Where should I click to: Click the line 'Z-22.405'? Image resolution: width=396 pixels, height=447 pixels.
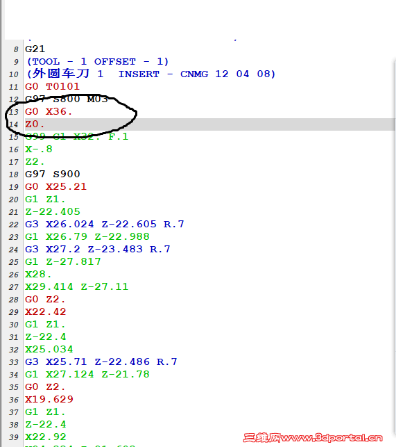(x=53, y=211)
